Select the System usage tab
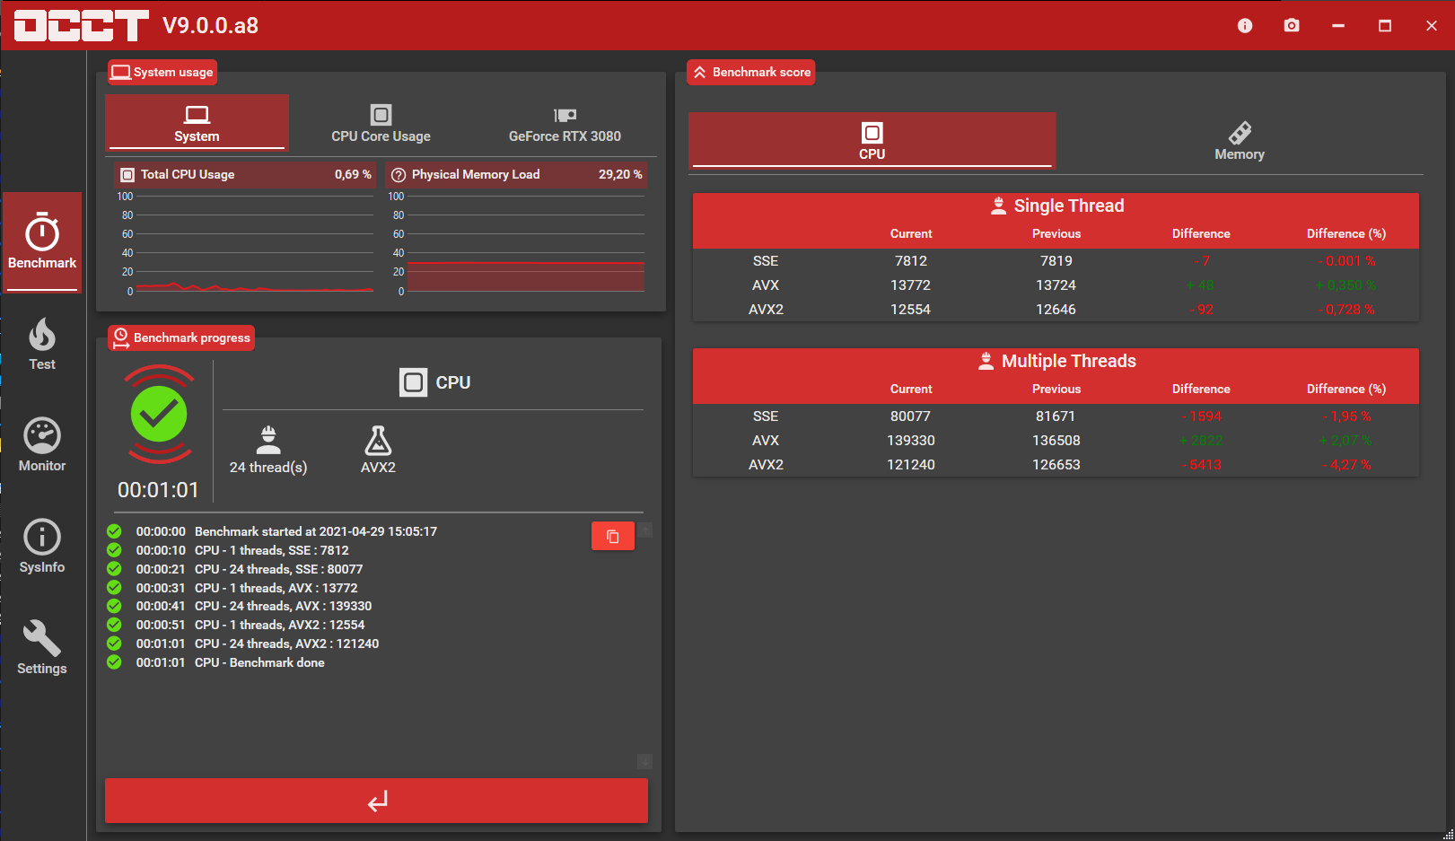Viewport: 1455px width, 841px height. 197,124
